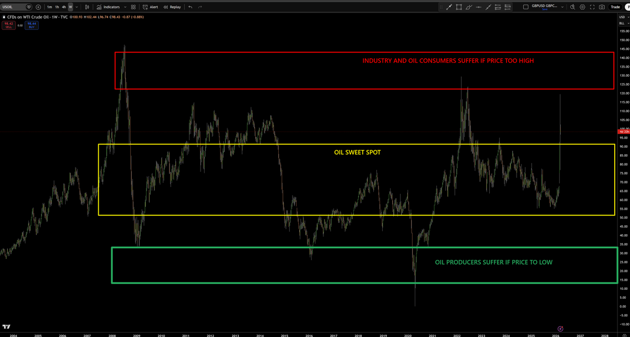The image size is (630, 337).
Task: Select the Horizontal Line drawing tool
Action: (x=478, y=7)
